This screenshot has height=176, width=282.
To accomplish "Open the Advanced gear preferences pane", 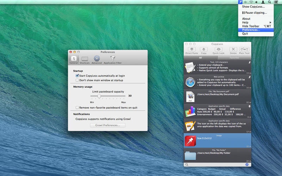I will click(97, 59).
